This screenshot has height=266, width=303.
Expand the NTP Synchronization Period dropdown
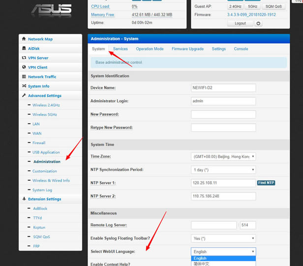223,170
